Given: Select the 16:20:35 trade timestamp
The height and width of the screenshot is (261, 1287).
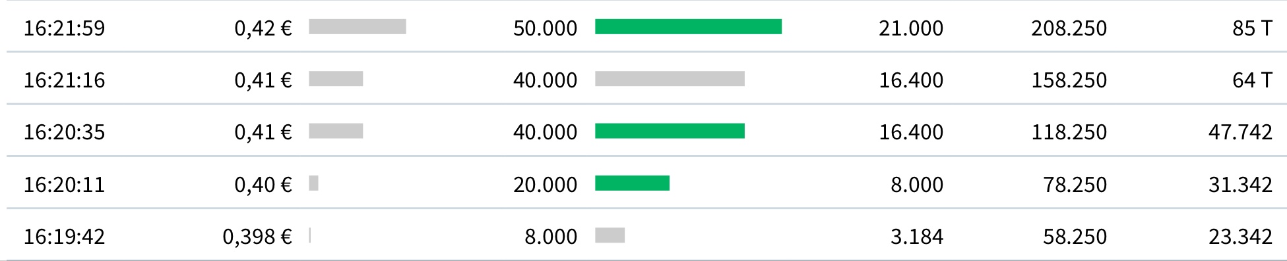Looking at the screenshot, I should pos(64,132).
